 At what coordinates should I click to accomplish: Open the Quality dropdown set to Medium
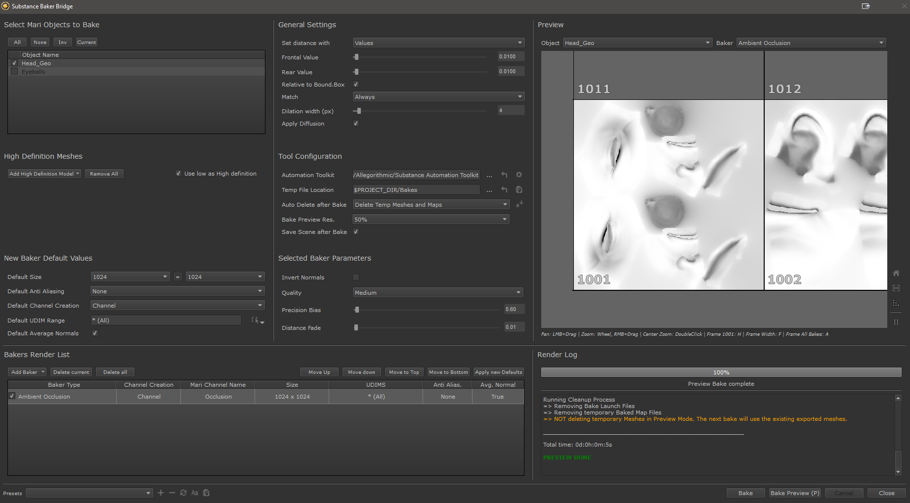click(x=437, y=293)
